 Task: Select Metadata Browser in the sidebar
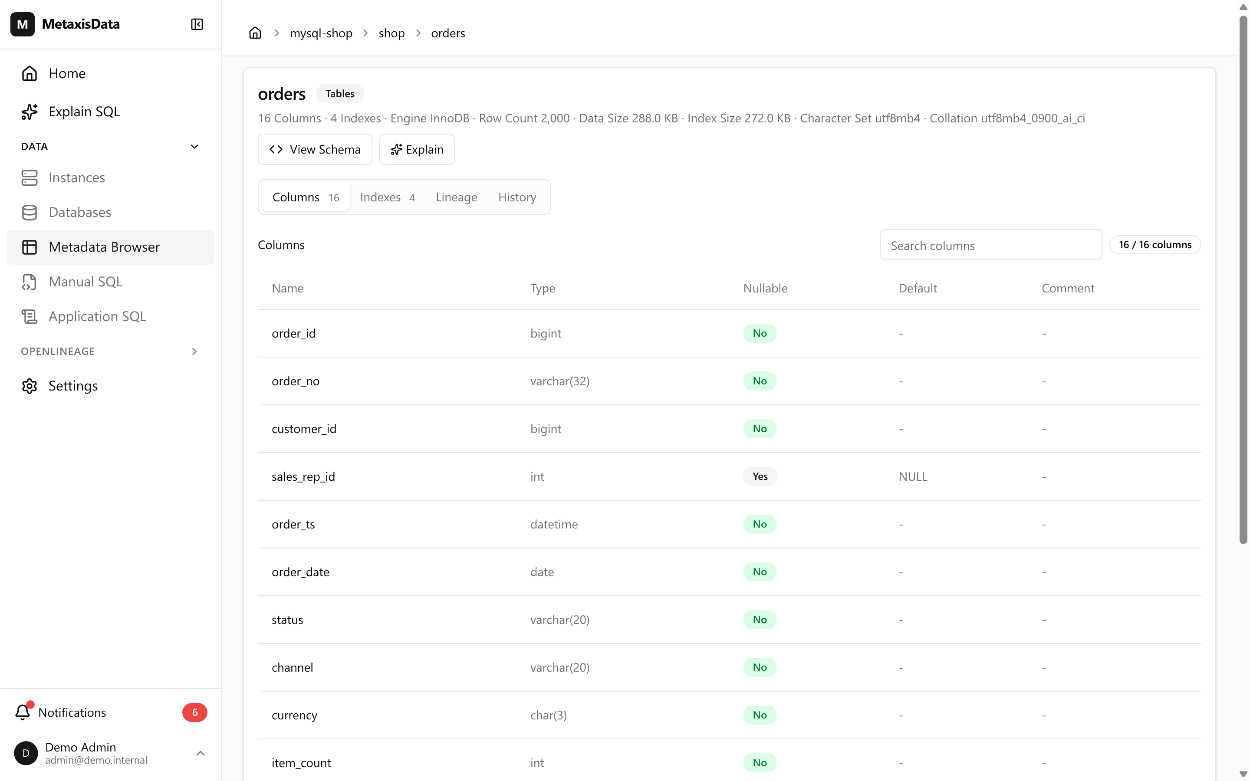111,247
